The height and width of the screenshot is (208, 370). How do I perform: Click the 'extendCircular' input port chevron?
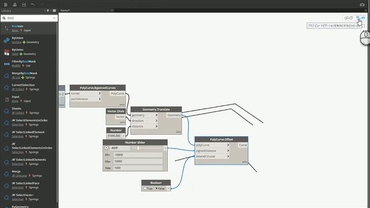click(228, 157)
